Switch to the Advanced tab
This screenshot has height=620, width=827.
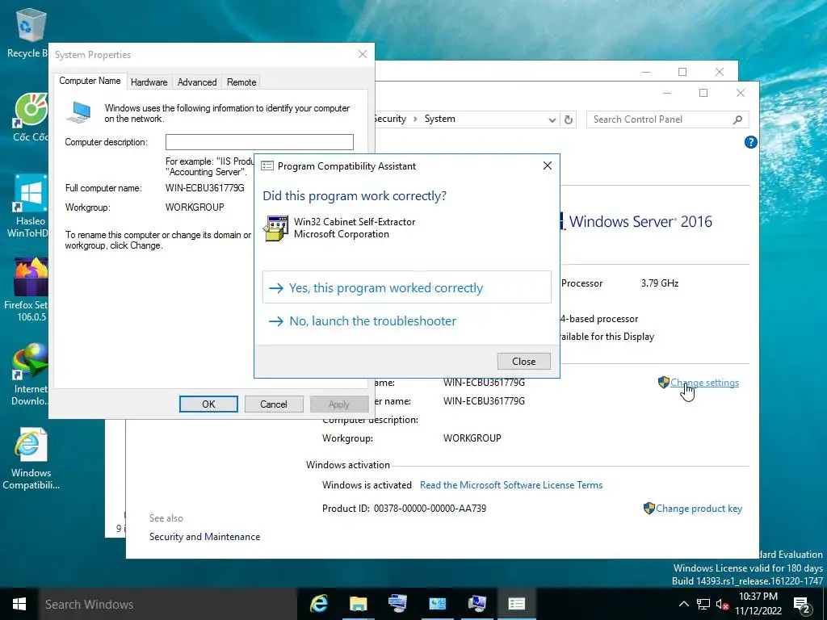pos(197,82)
